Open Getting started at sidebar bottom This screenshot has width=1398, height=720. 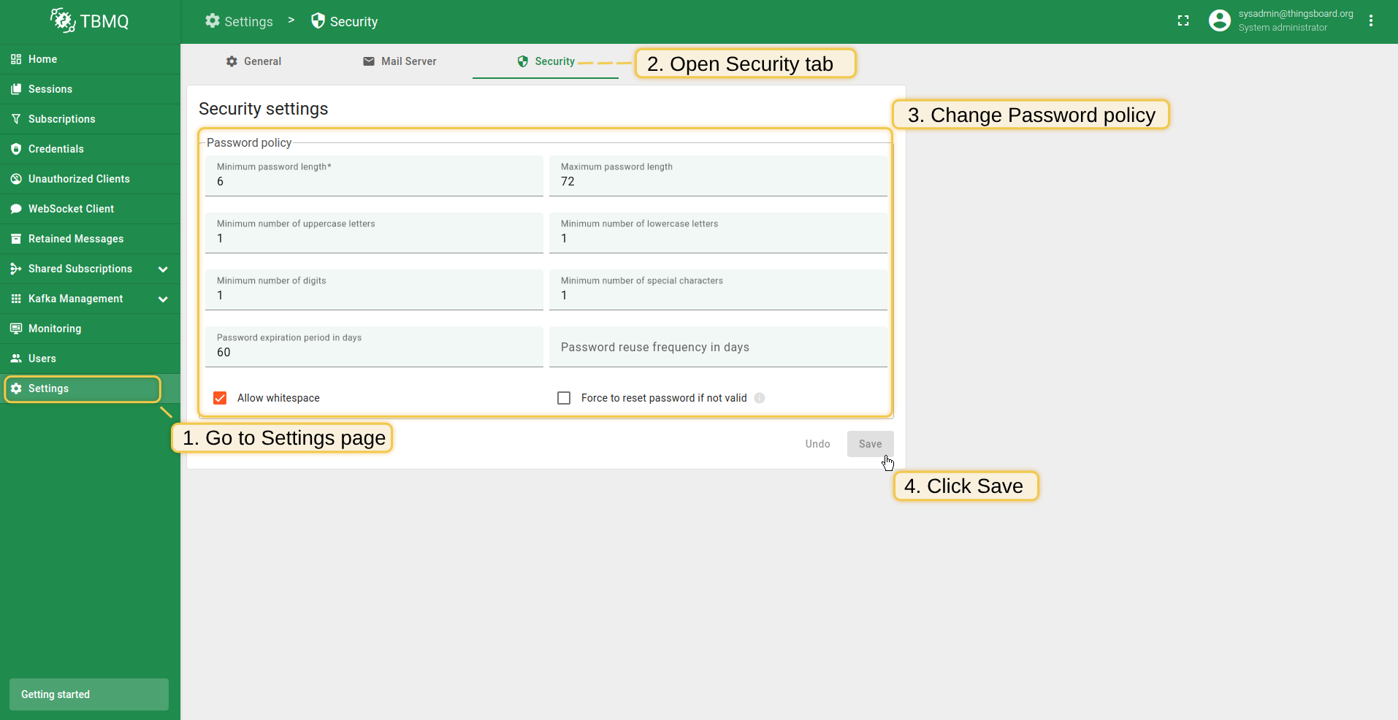pos(88,694)
